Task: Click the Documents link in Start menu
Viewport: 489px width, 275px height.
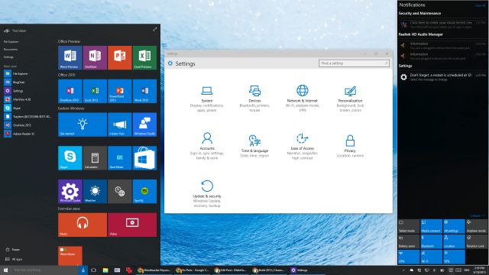Action: pos(11,49)
